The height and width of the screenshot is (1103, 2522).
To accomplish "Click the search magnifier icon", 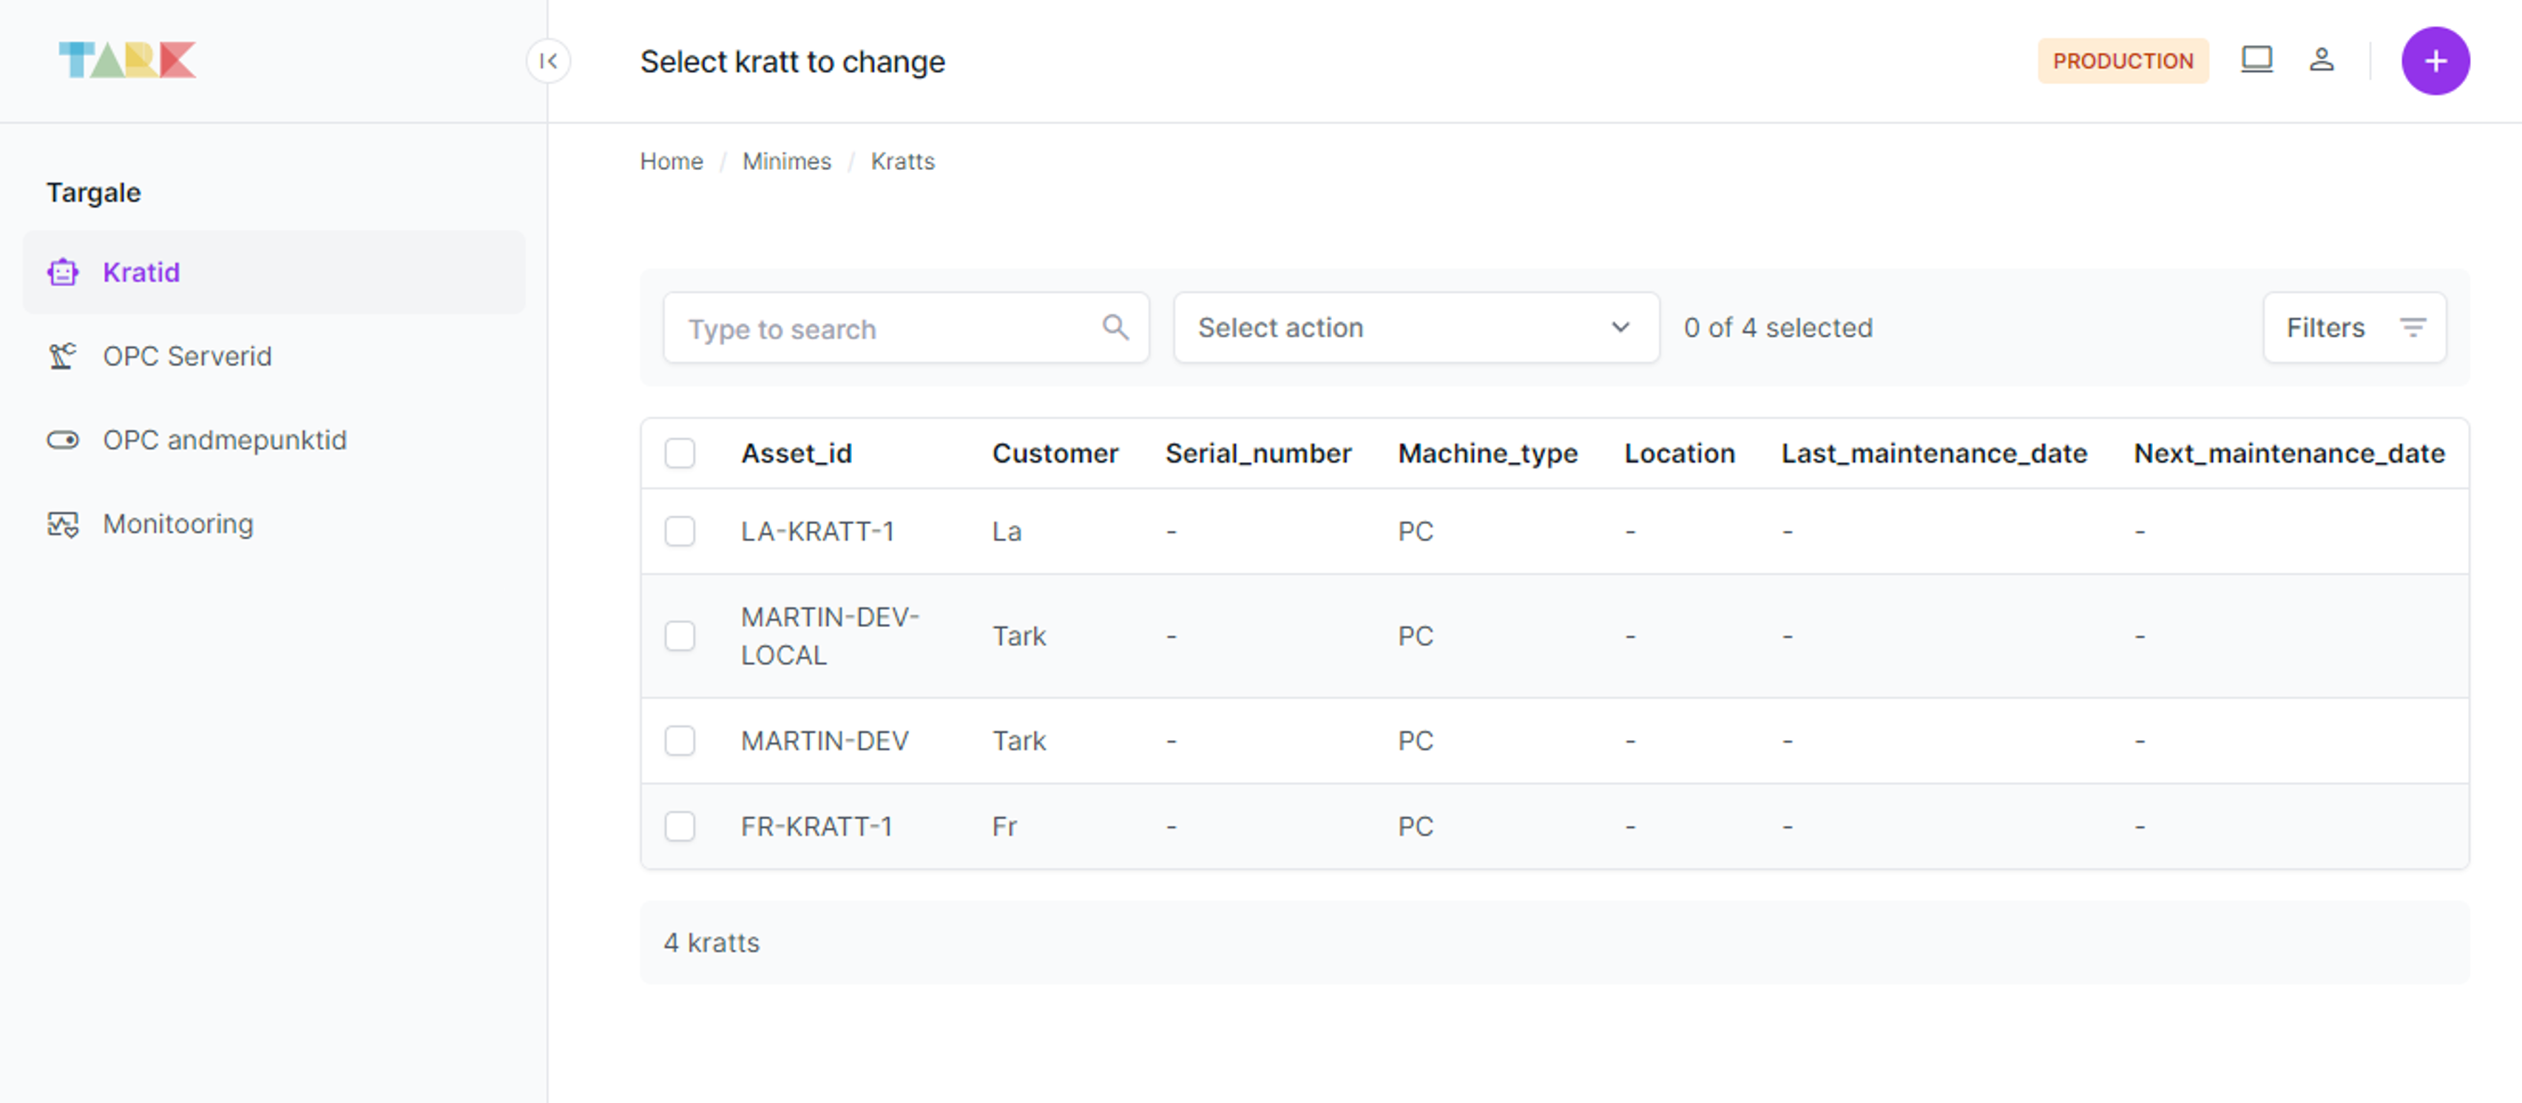I will click(x=1115, y=327).
